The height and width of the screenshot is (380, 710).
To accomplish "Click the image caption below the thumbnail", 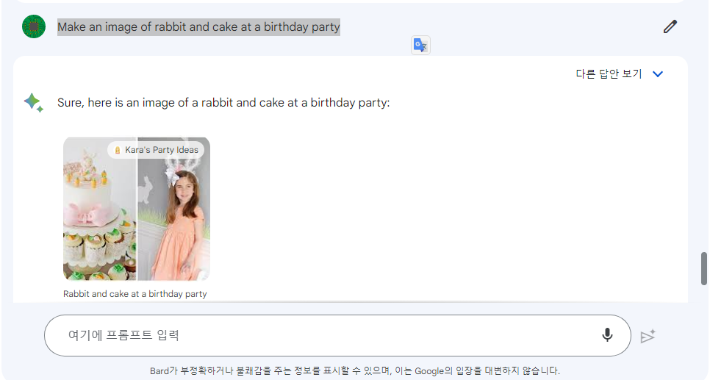I will coord(135,294).
